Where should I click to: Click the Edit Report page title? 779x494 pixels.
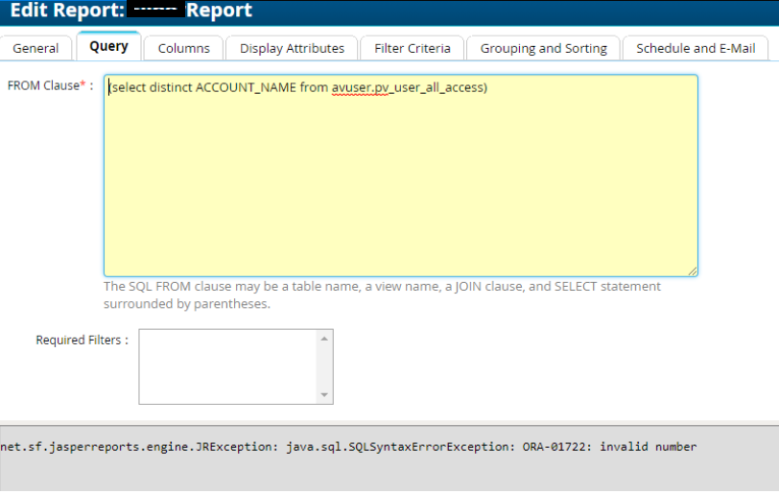point(131,12)
